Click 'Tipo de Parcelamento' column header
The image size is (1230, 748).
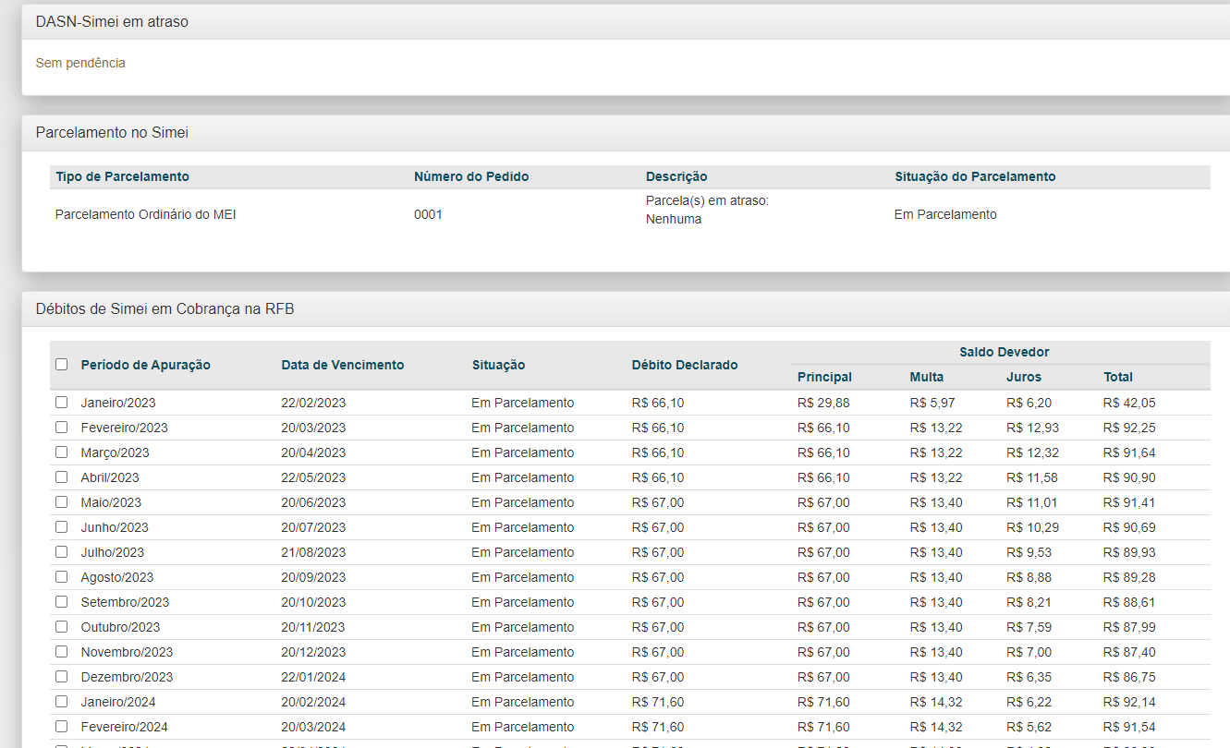click(122, 176)
